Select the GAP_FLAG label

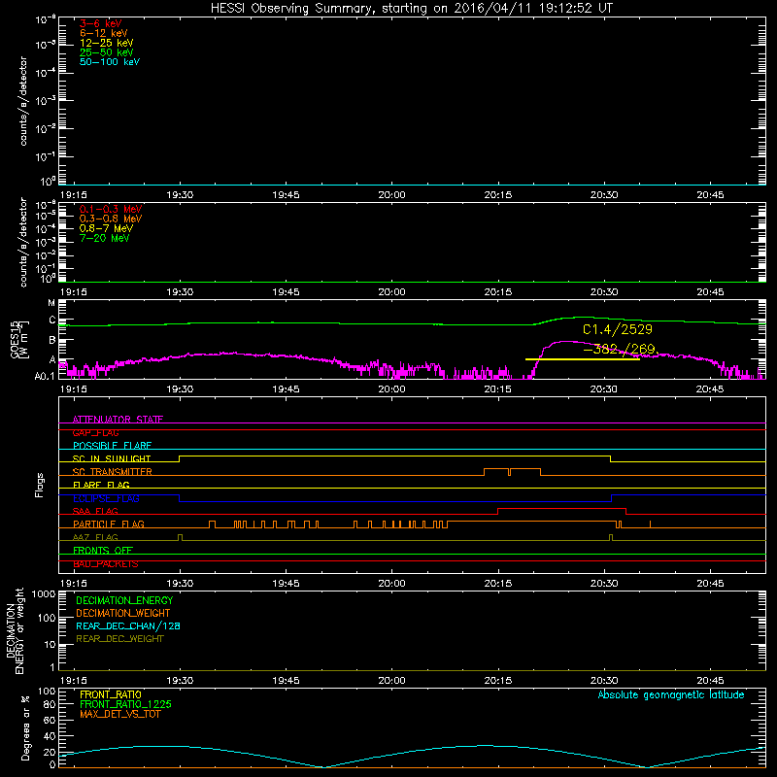click(x=95, y=432)
